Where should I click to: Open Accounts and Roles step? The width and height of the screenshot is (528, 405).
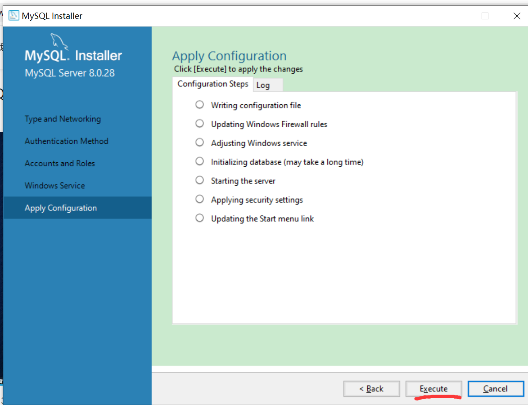(59, 164)
